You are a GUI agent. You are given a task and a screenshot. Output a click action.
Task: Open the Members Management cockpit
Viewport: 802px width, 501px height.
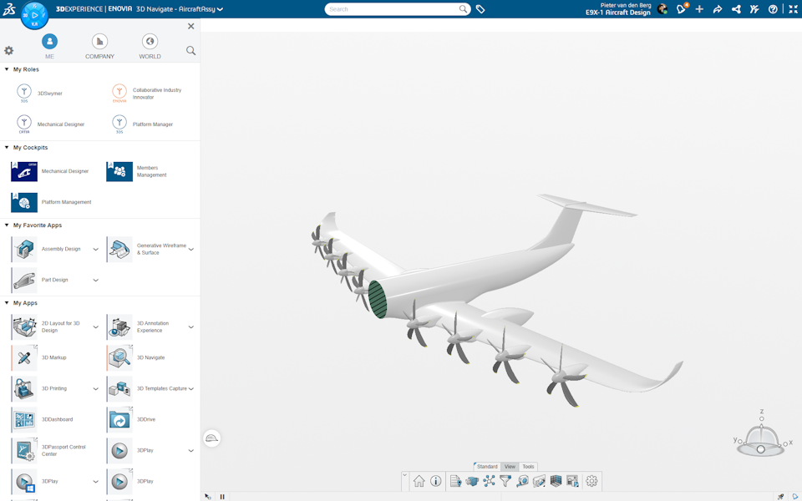(x=149, y=171)
